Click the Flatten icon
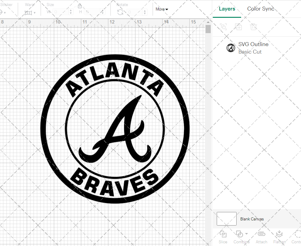 [x=279, y=234]
